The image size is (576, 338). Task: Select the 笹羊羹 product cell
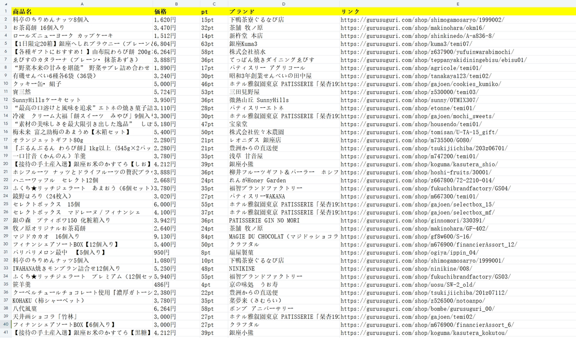[82, 284]
